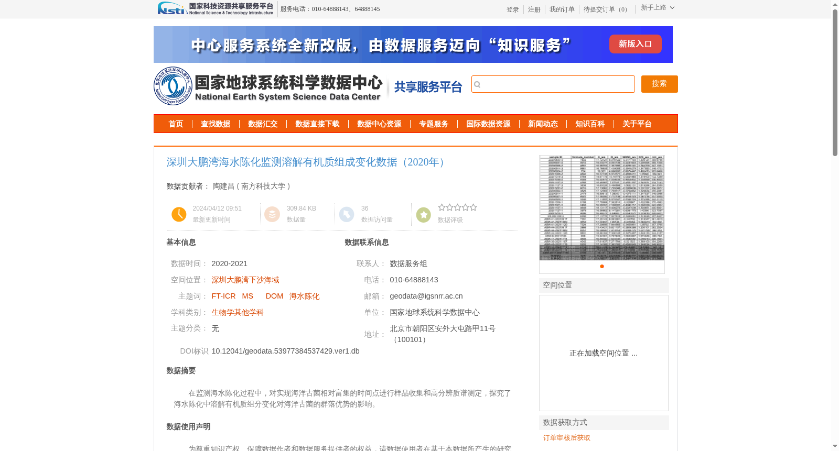Expand the 新手上路 dropdown

click(658, 8)
